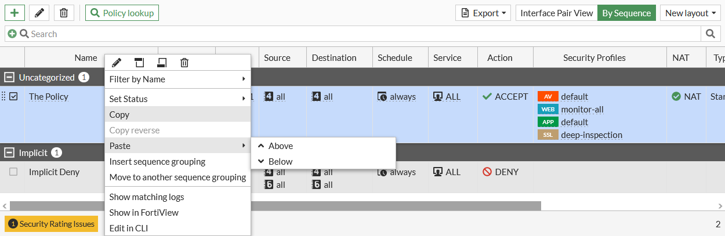Click the insert-below icon in the context menu
Image resolution: width=725 pixels, height=236 pixels.
pos(162,63)
